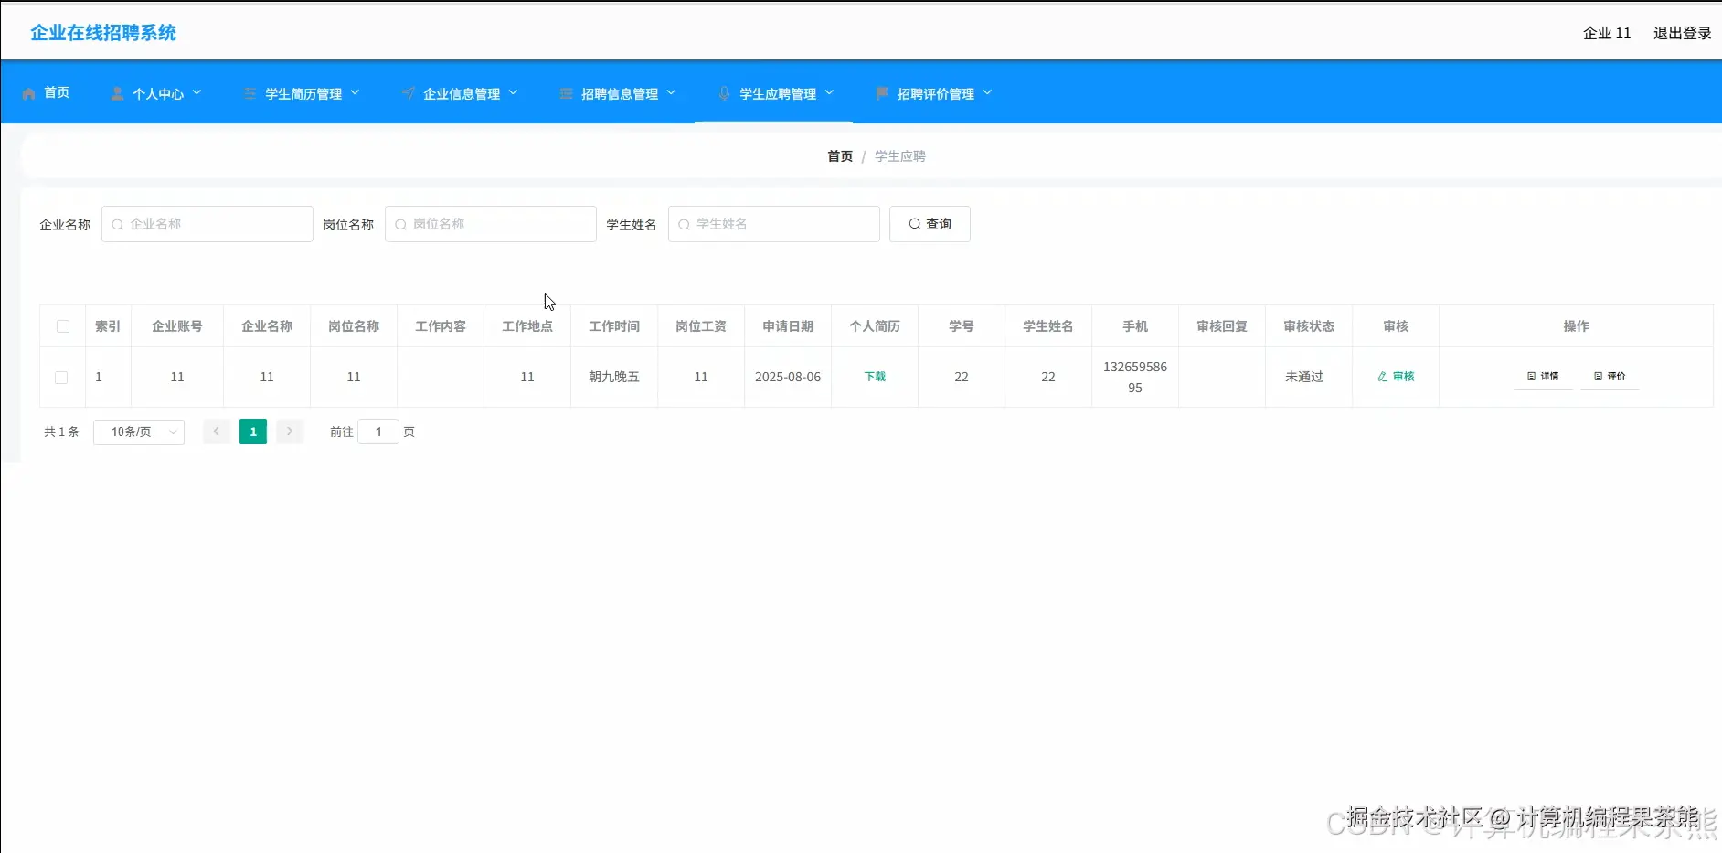Go to previous page arrow
The width and height of the screenshot is (1722, 853).
[x=217, y=432]
